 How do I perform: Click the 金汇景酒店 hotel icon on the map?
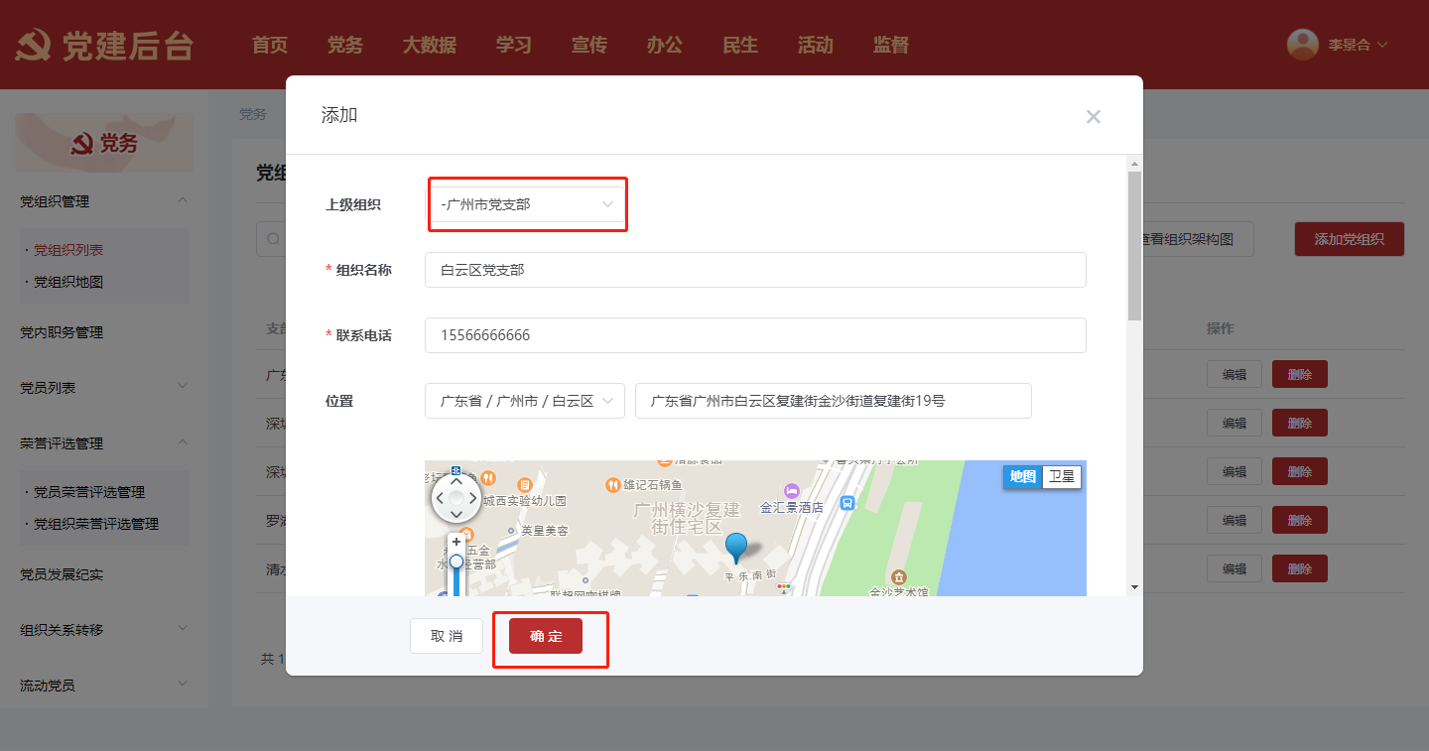(x=791, y=491)
